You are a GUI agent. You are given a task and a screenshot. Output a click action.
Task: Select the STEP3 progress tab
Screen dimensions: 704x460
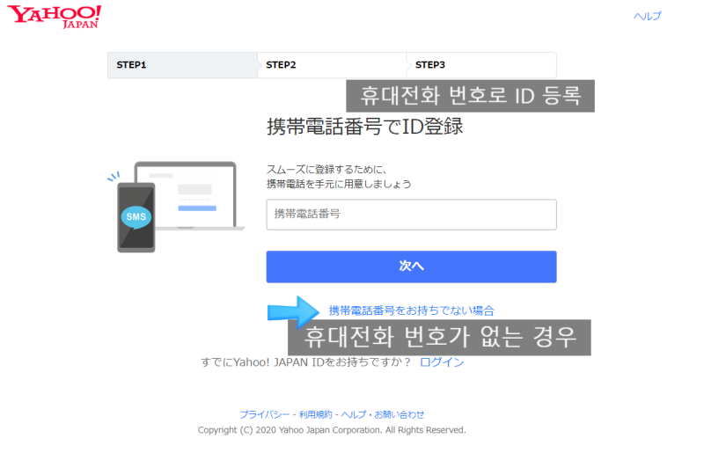pos(481,65)
